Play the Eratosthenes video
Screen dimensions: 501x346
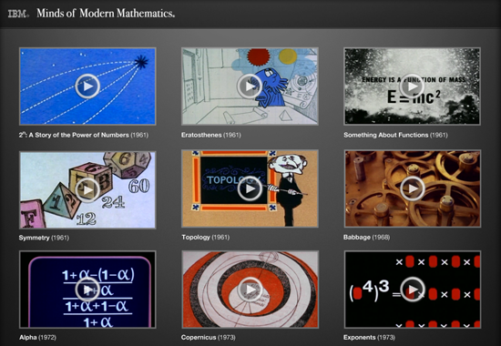tap(250, 86)
